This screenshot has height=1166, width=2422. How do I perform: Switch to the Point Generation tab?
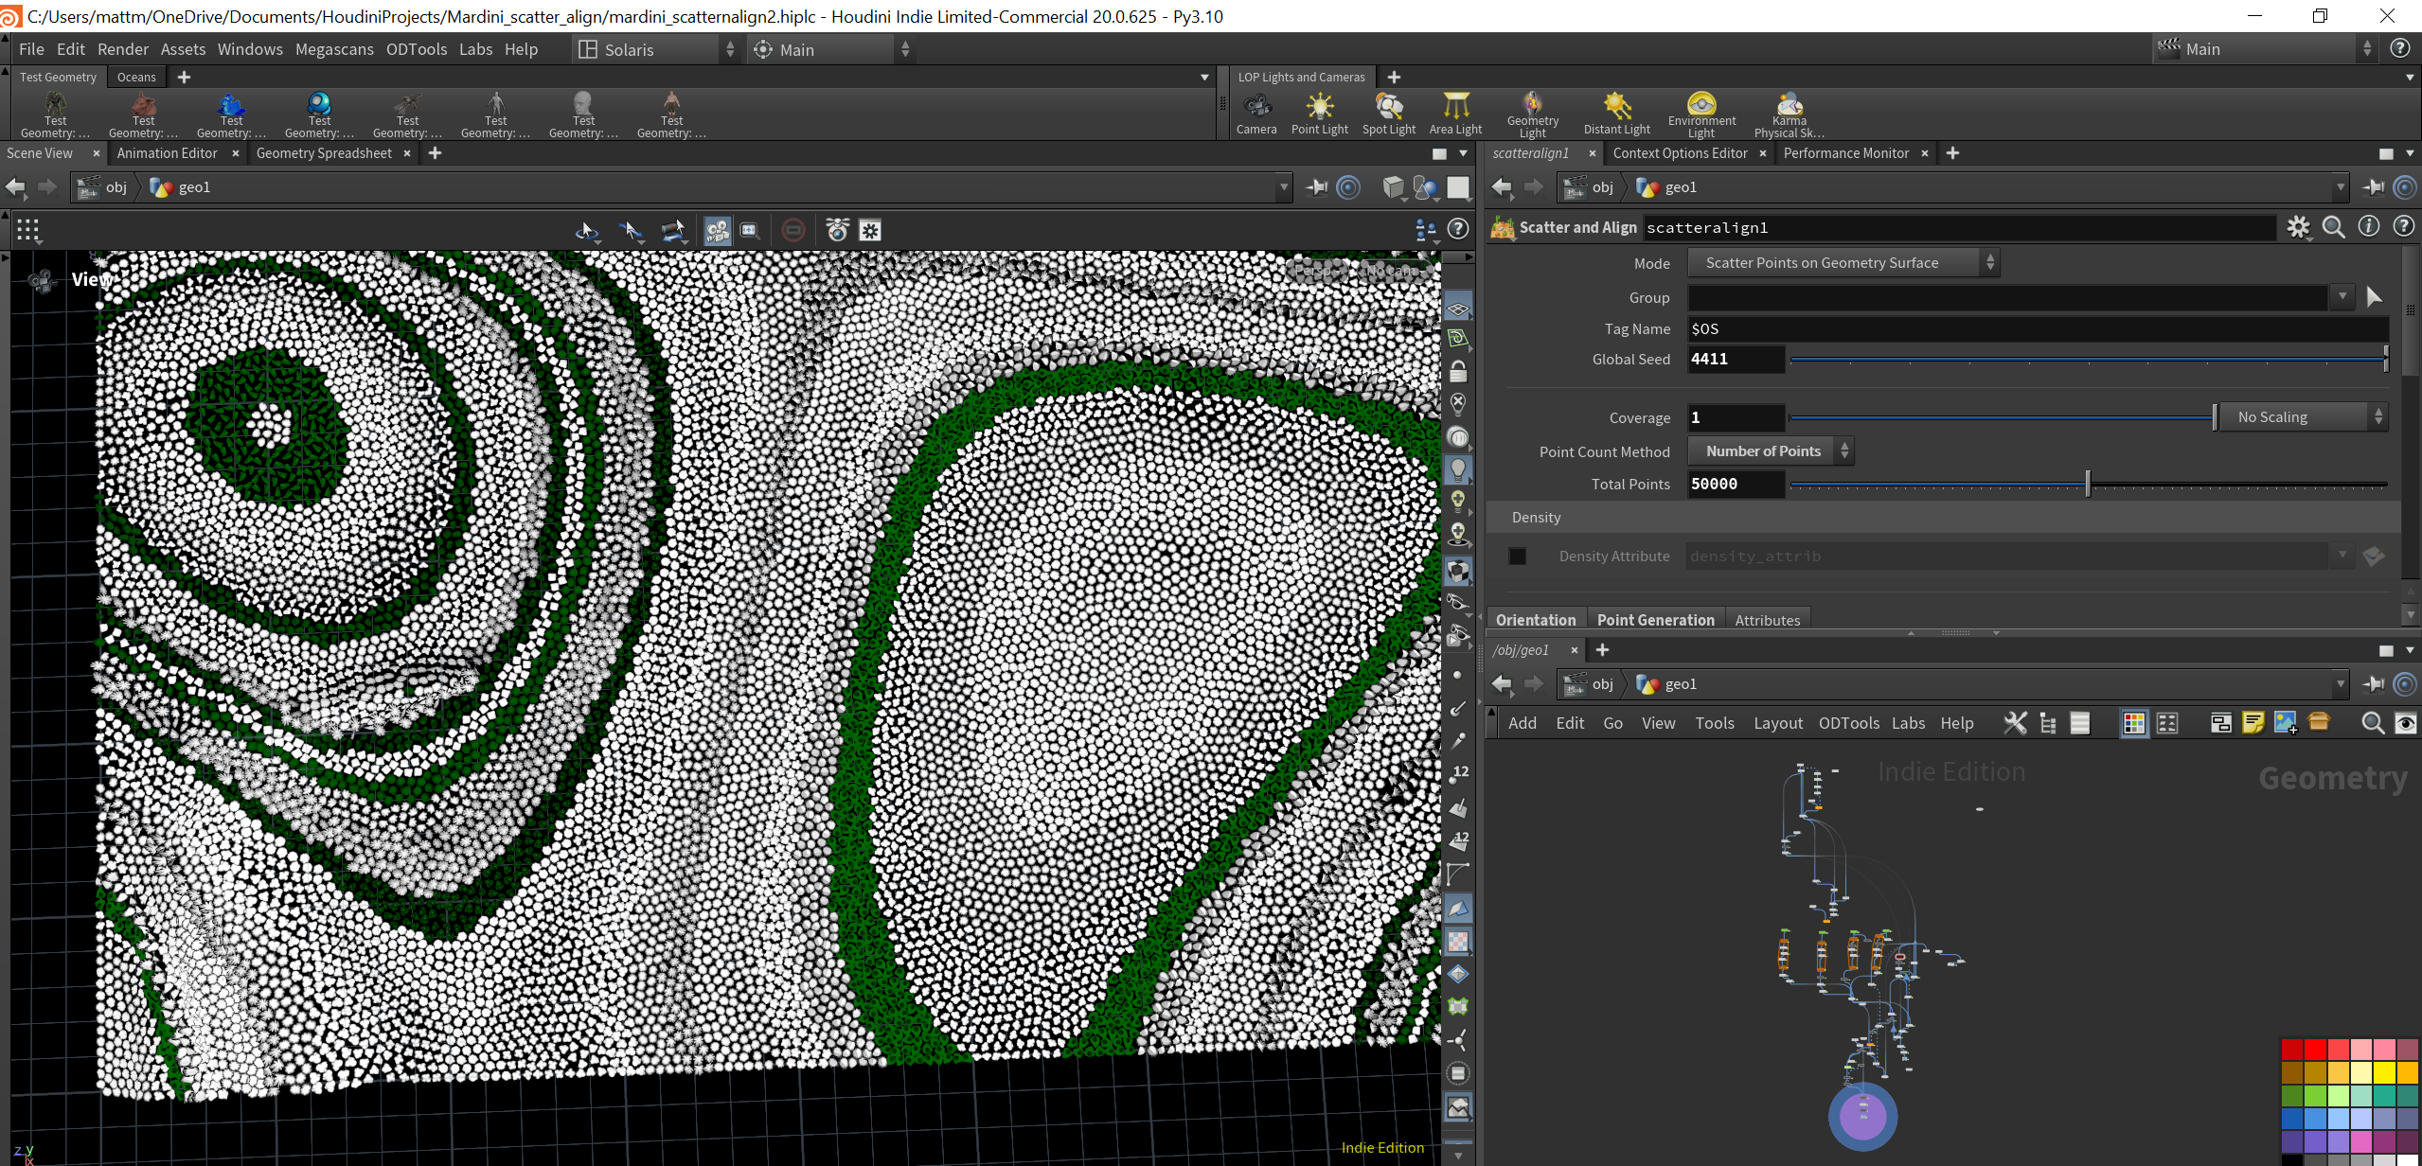1655,620
